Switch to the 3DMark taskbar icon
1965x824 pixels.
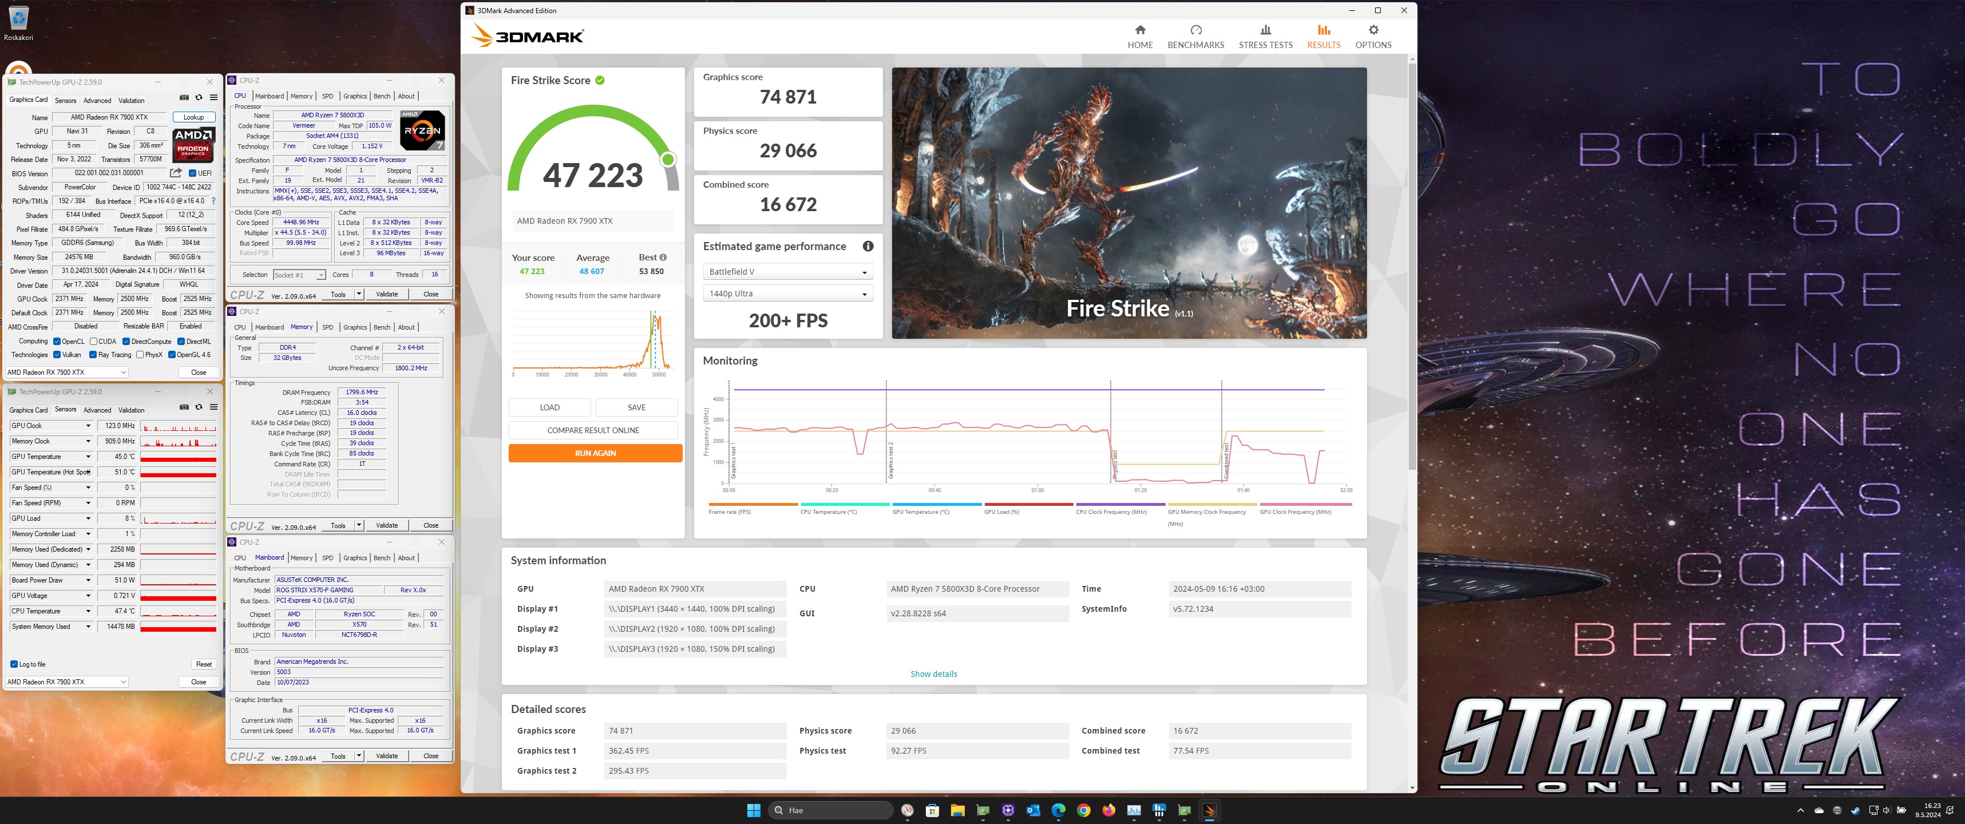(1209, 810)
